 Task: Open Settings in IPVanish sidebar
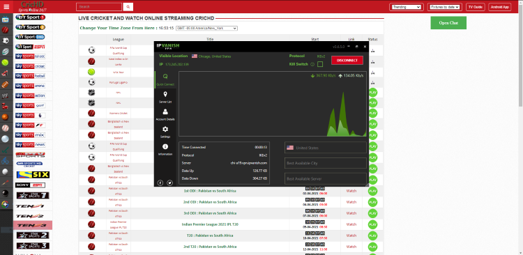point(165,132)
